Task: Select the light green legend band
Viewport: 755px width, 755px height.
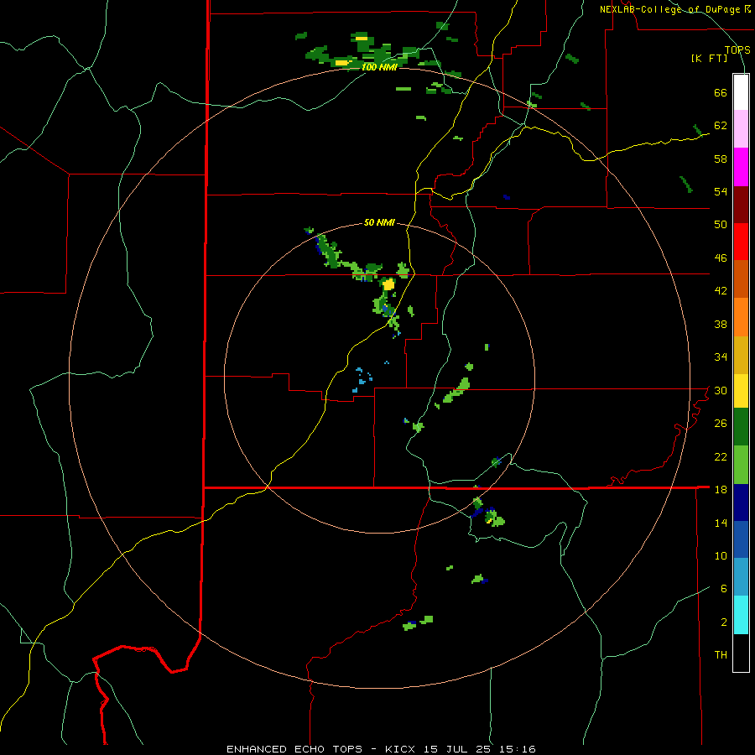Action: (741, 465)
